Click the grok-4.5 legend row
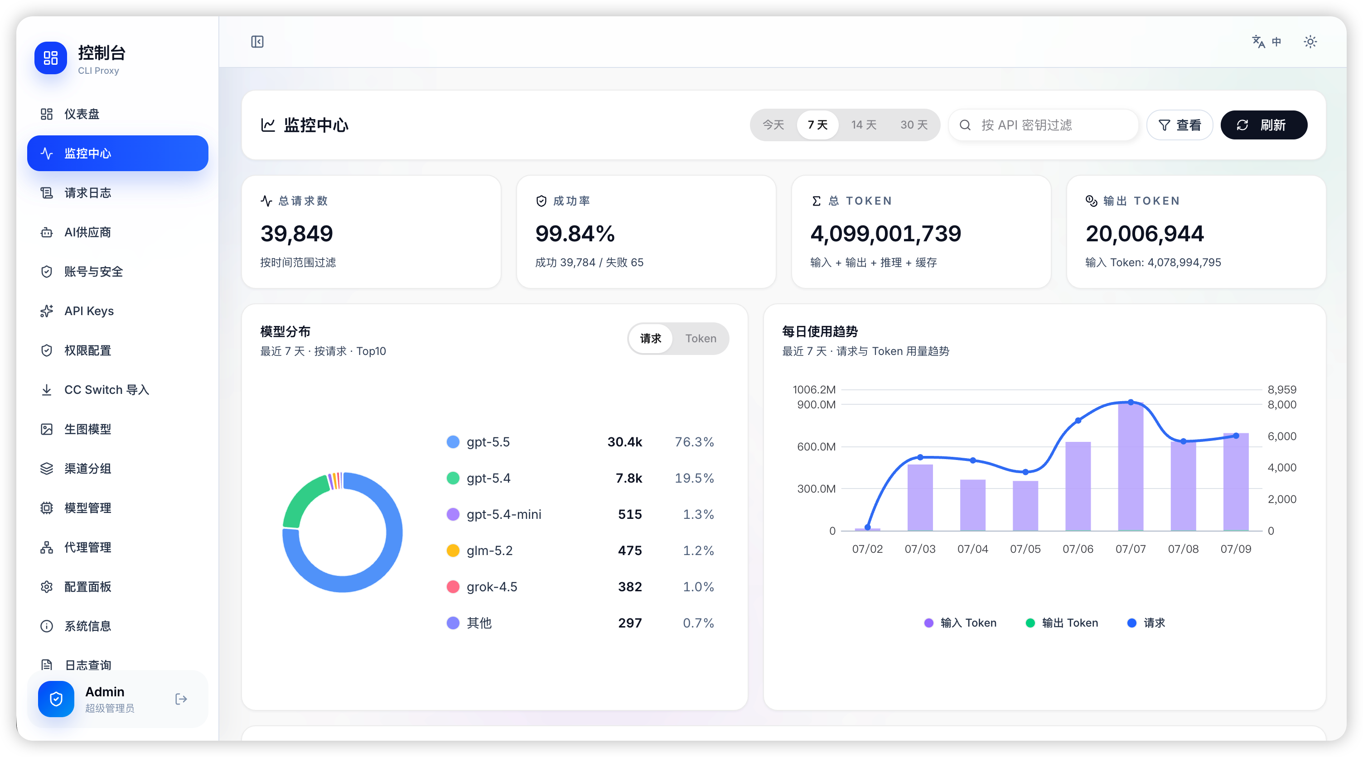The width and height of the screenshot is (1363, 757). tap(580, 587)
